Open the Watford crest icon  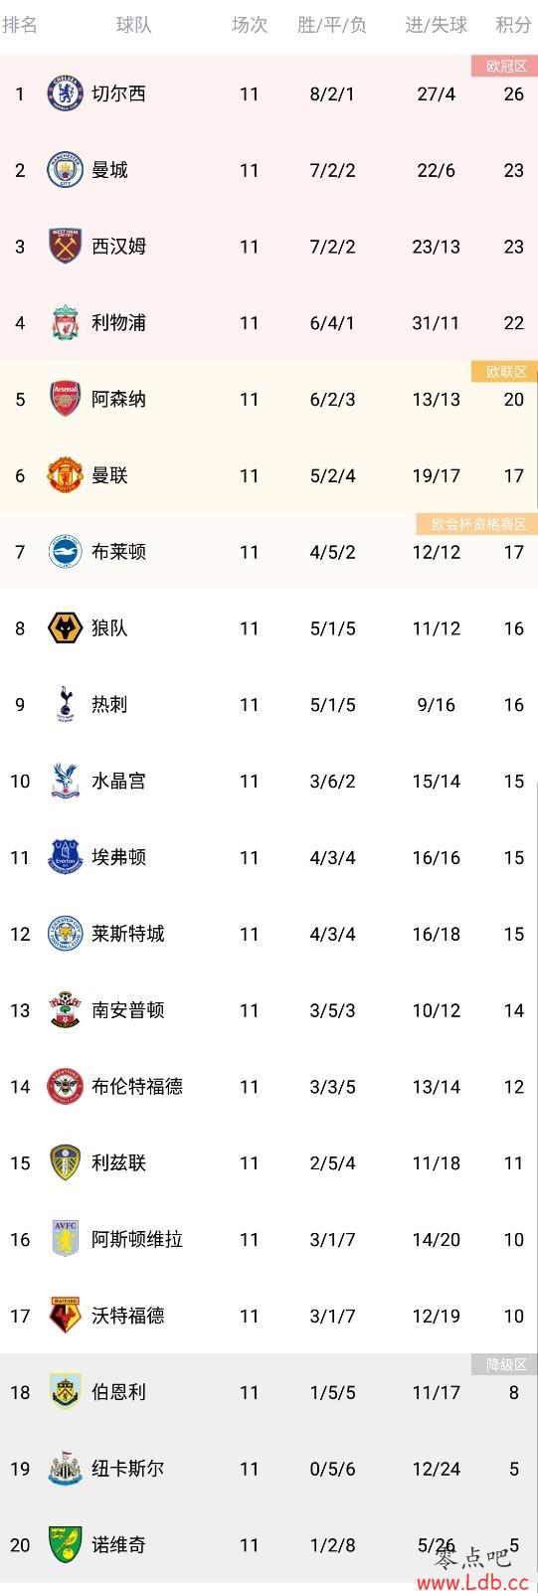(x=65, y=1316)
